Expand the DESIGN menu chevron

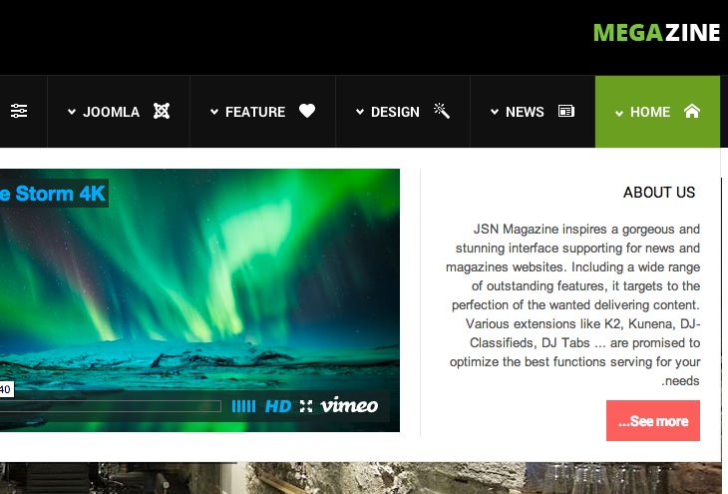pos(360,112)
